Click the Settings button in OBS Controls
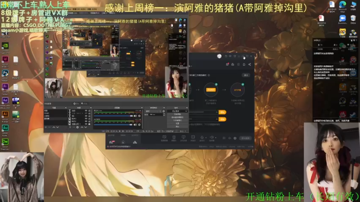 (x=177, y=123)
